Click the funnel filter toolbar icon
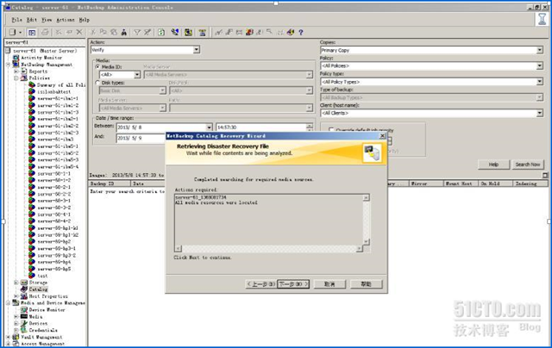Viewport: 552px width, 348px height. 137,33
